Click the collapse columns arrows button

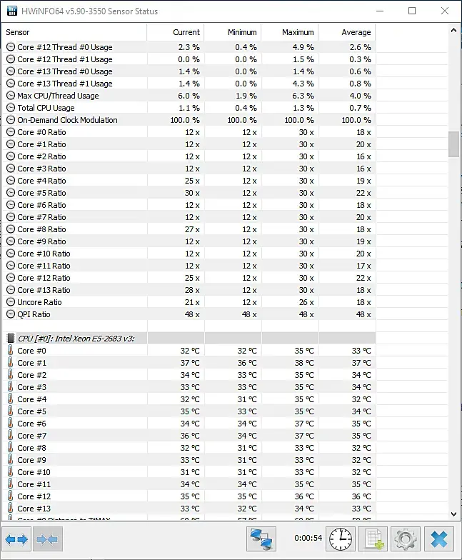click(x=48, y=539)
